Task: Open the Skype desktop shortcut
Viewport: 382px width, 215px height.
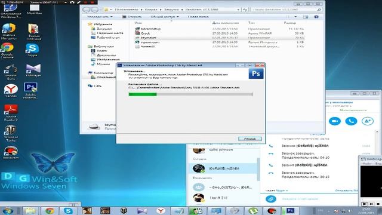Action: point(32,50)
